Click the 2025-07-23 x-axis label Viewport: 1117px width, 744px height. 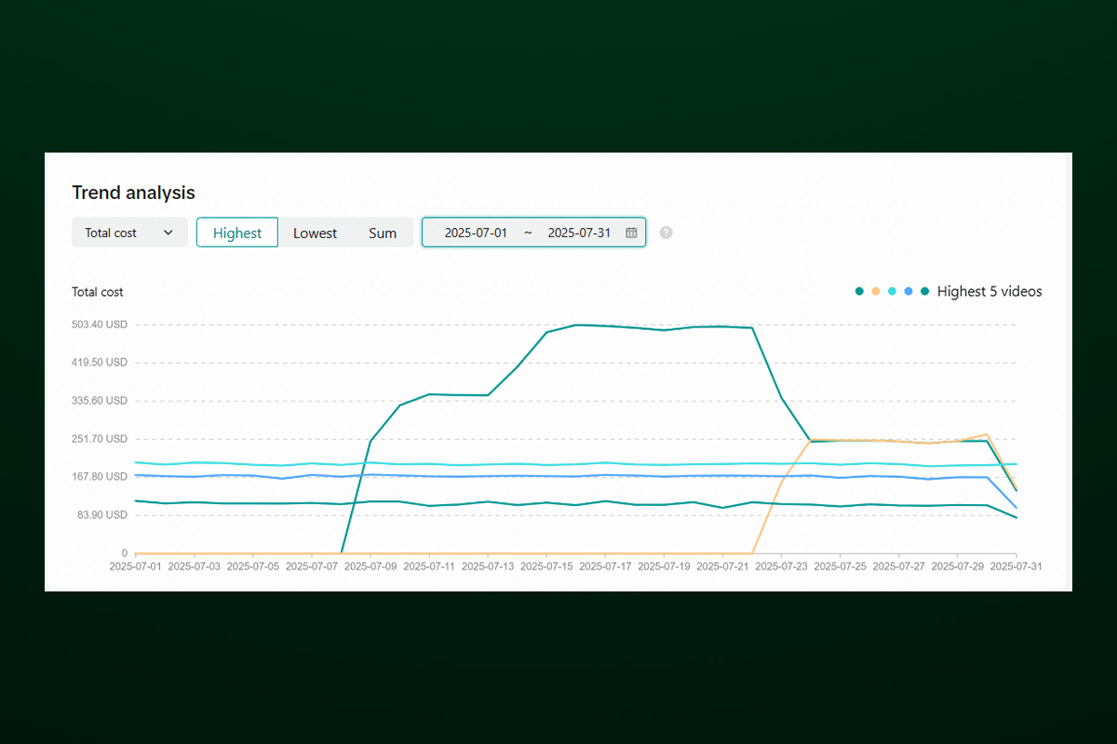[781, 565]
